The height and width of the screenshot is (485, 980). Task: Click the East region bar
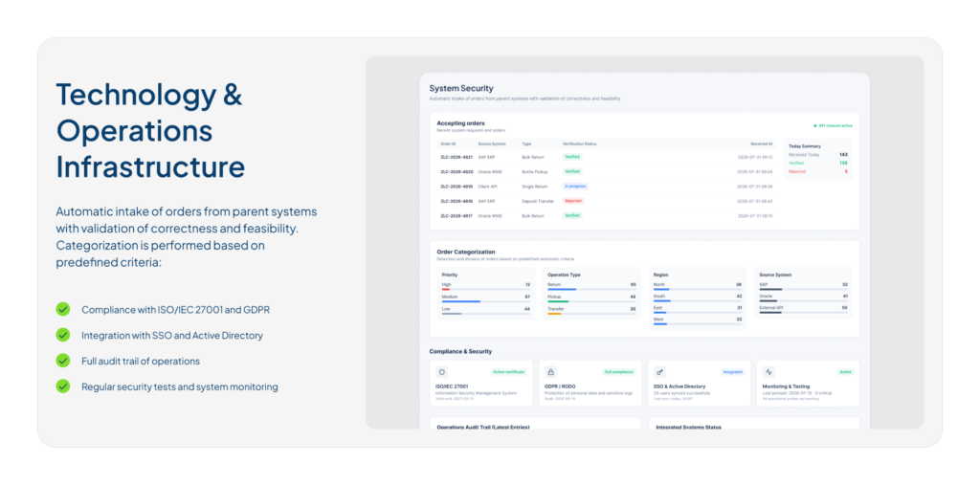pos(660,313)
